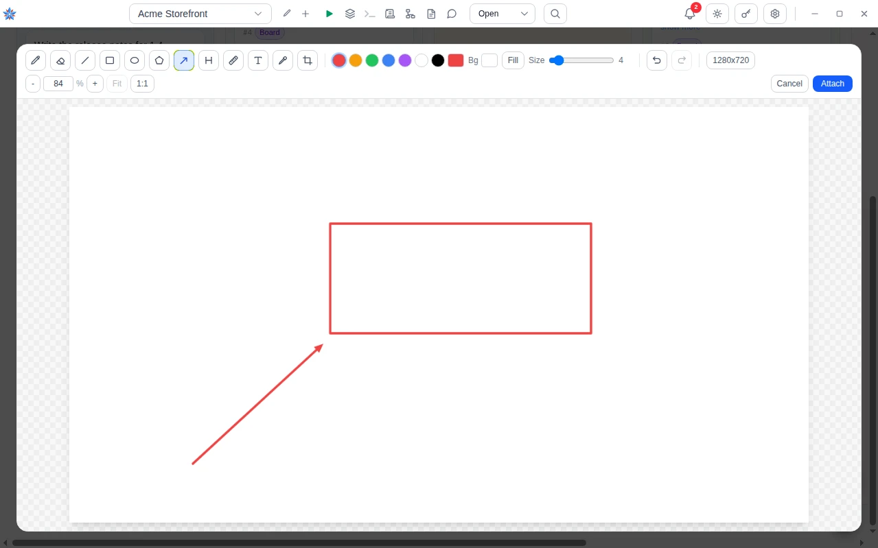This screenshot has width=878, height=548.
Task: Select the H-shaped tool in editor toolbar
Action: click(209, 60)
